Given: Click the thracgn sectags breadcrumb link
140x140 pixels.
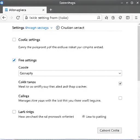Looking at the screenshot, I should point(37,28).
